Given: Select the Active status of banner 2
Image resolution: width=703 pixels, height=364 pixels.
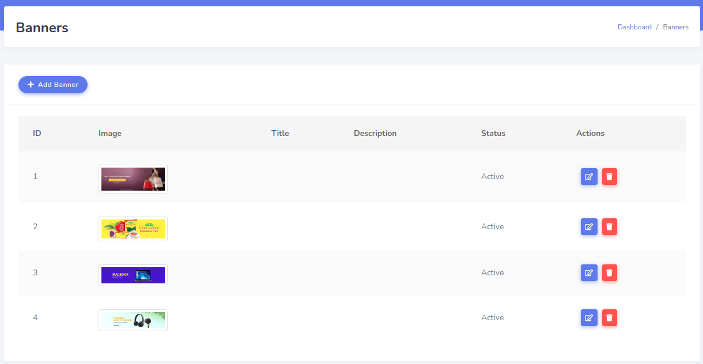Looking at the screenshot, I should click(493, 226).
